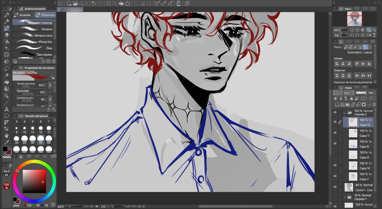Hide the Capa 11 layer
The image size is (382, 209).
[x=335, y=133]
